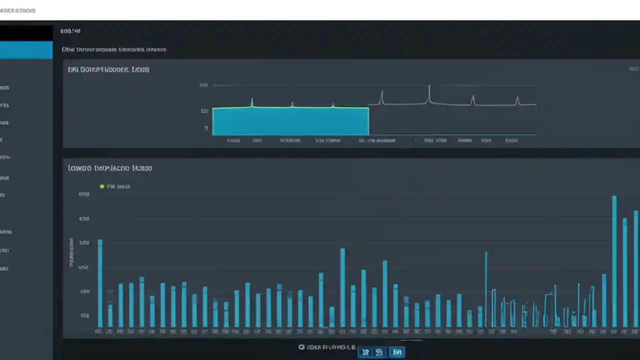The width and height of the screenshot is (640, 360).
Task: Select the '9h' time range tab
Action: pos(379,352)
